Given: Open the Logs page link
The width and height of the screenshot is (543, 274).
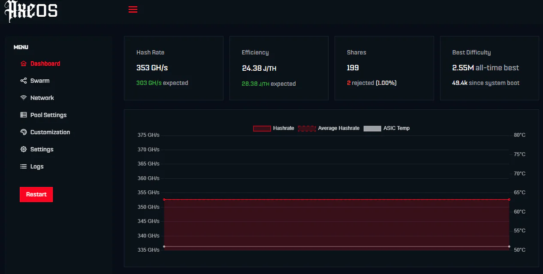Looking at the screenshot, I should coord(37,166).
